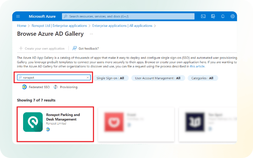Click the Microsoft Azure home label

(x=42, y=16)
